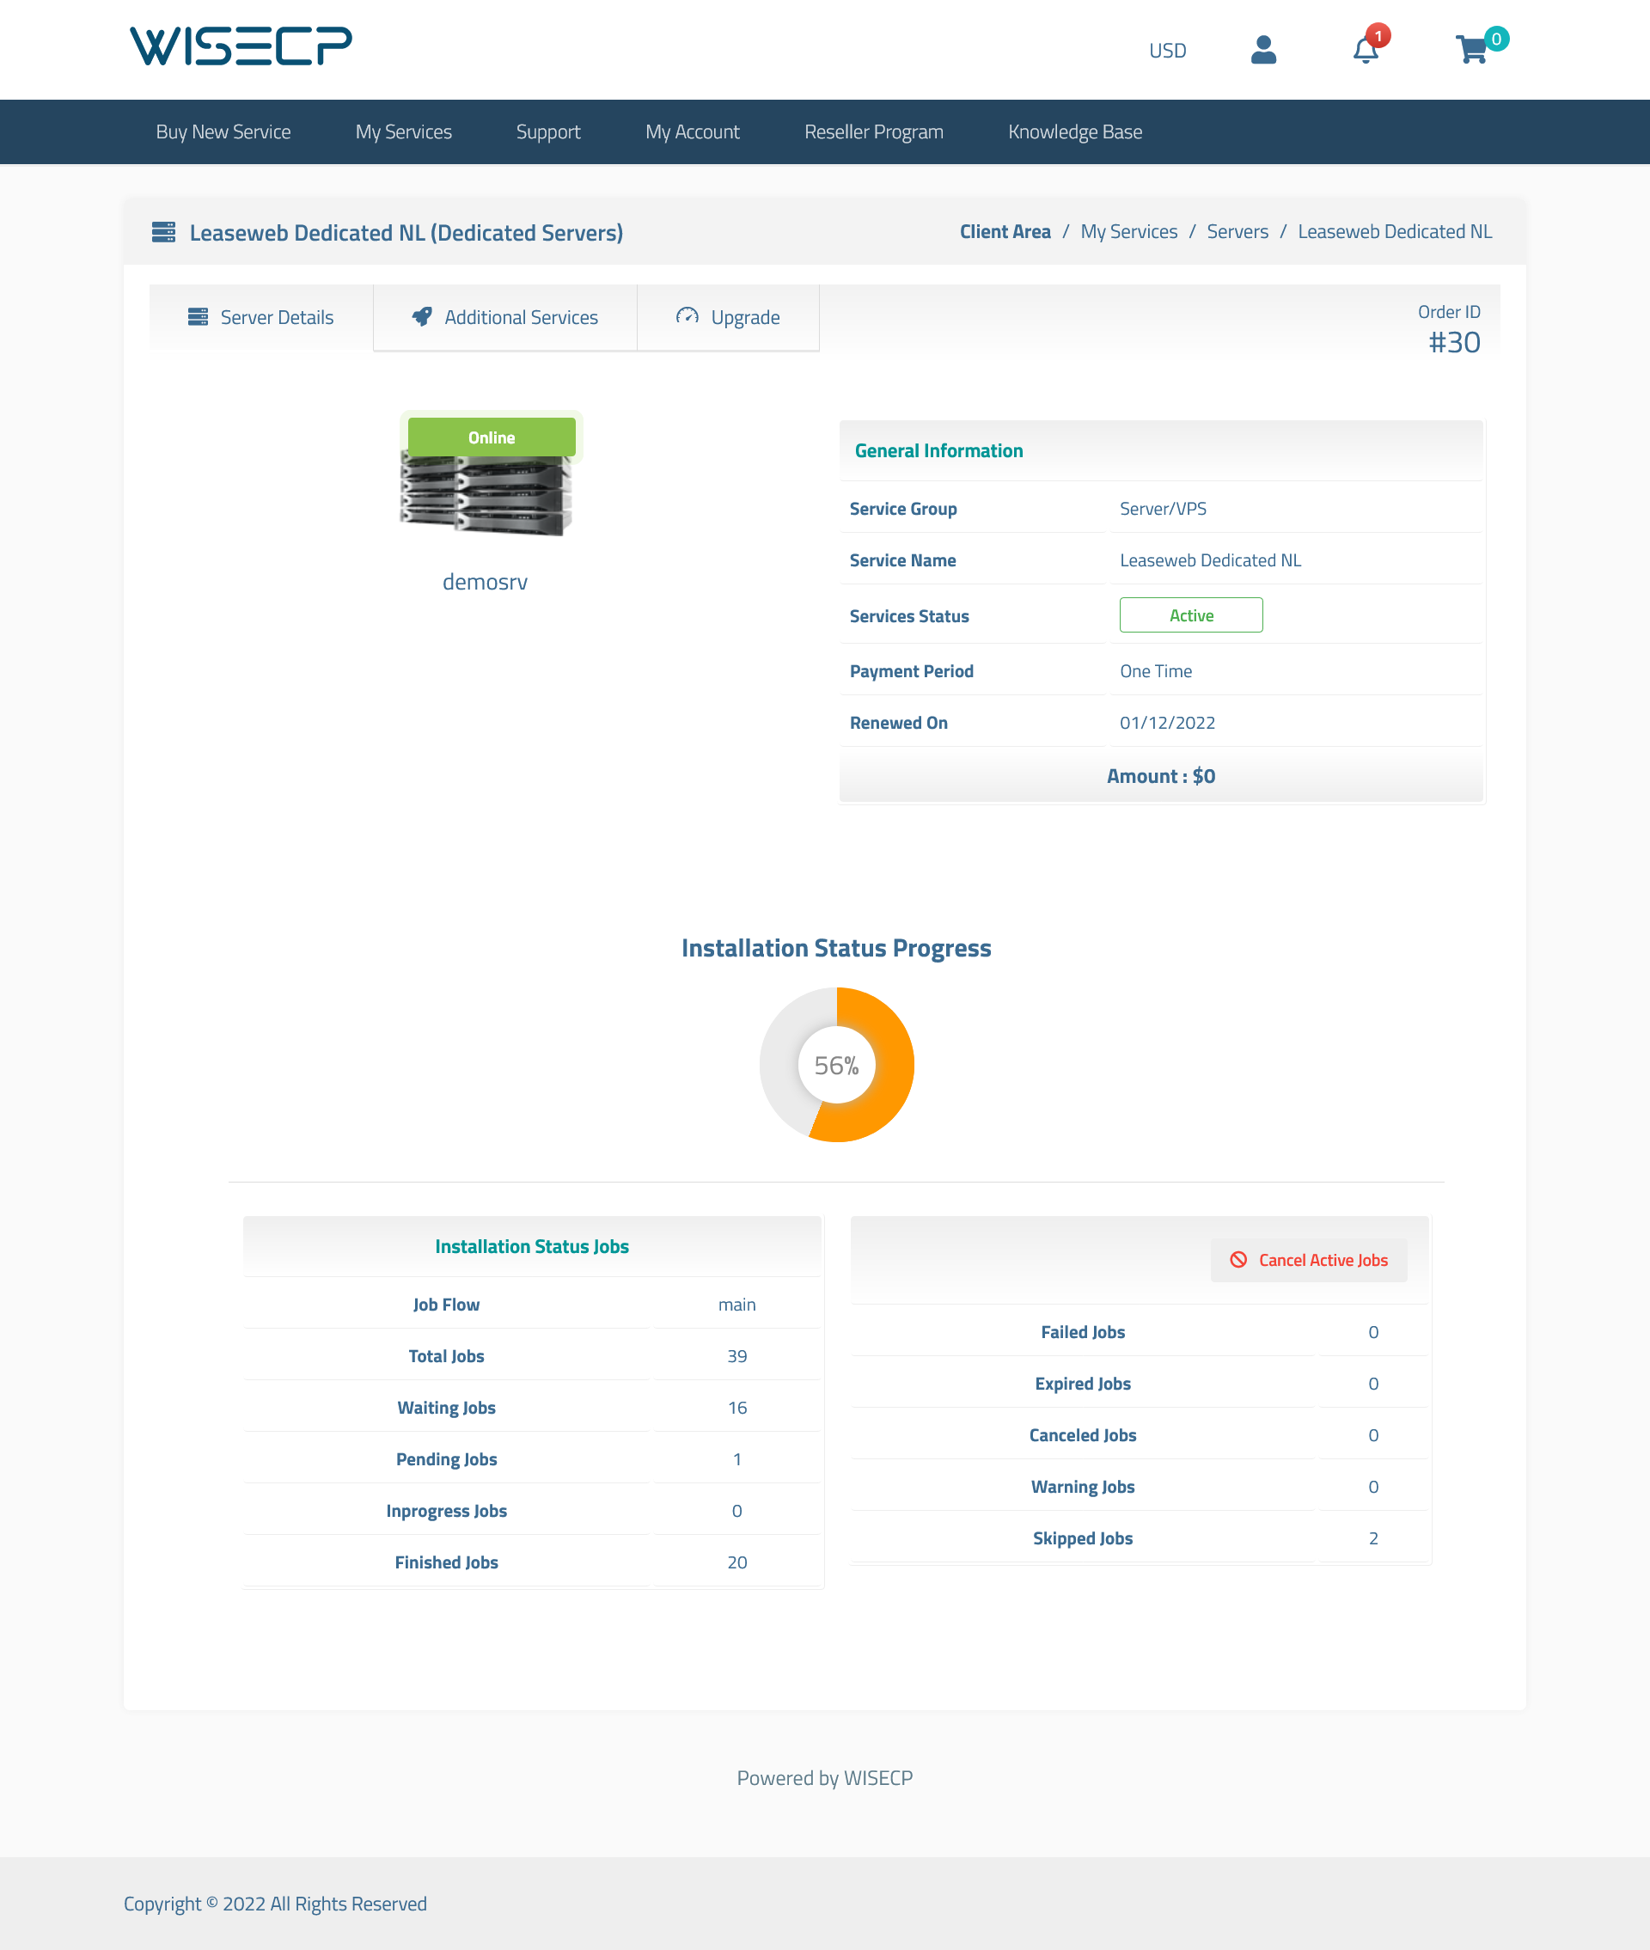
Task: Click the Pending Jobs row label
Action: click(x=446, y=1459)
